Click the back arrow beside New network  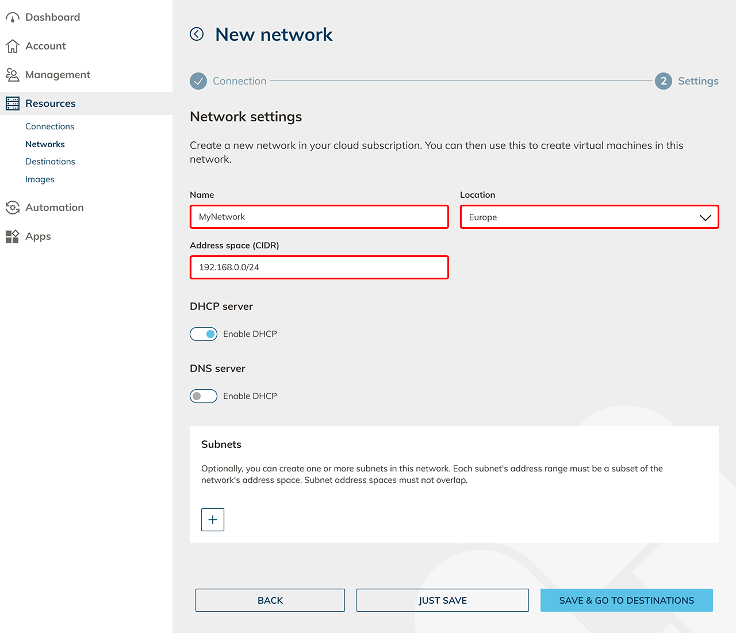pyautogui.click(x=197, y=34)
